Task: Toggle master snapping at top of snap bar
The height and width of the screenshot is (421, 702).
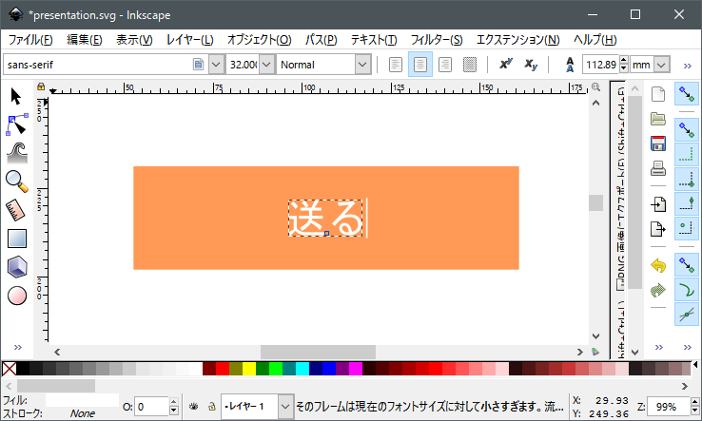Action: click(x=687, y=94)
